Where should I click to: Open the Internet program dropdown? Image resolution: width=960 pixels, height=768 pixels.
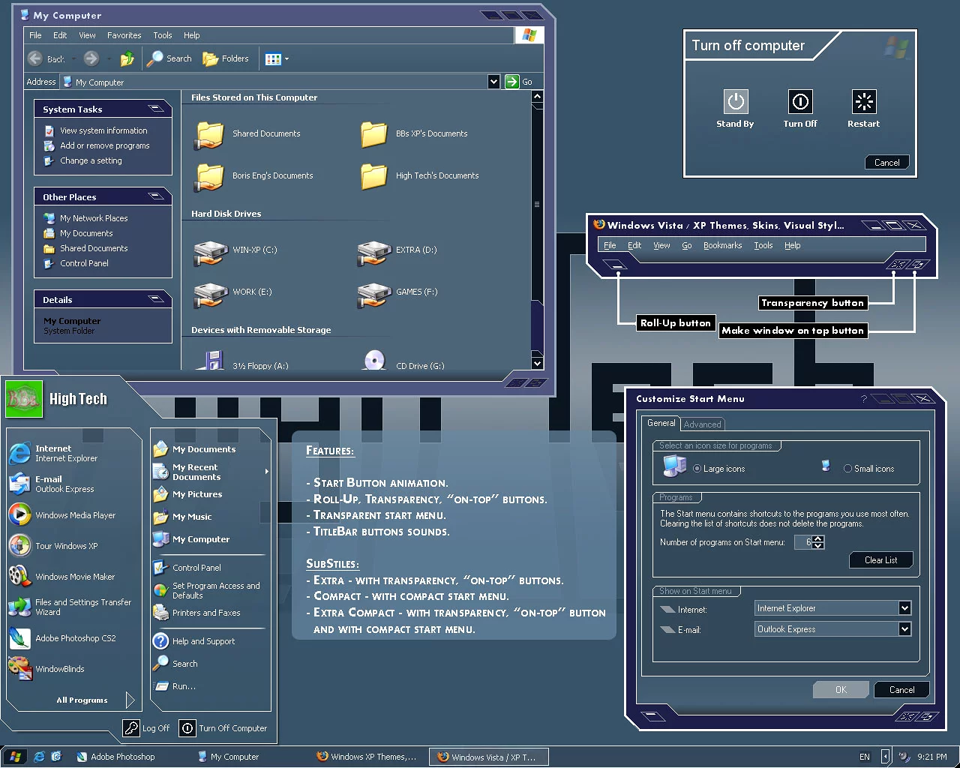tap(904, 608)
